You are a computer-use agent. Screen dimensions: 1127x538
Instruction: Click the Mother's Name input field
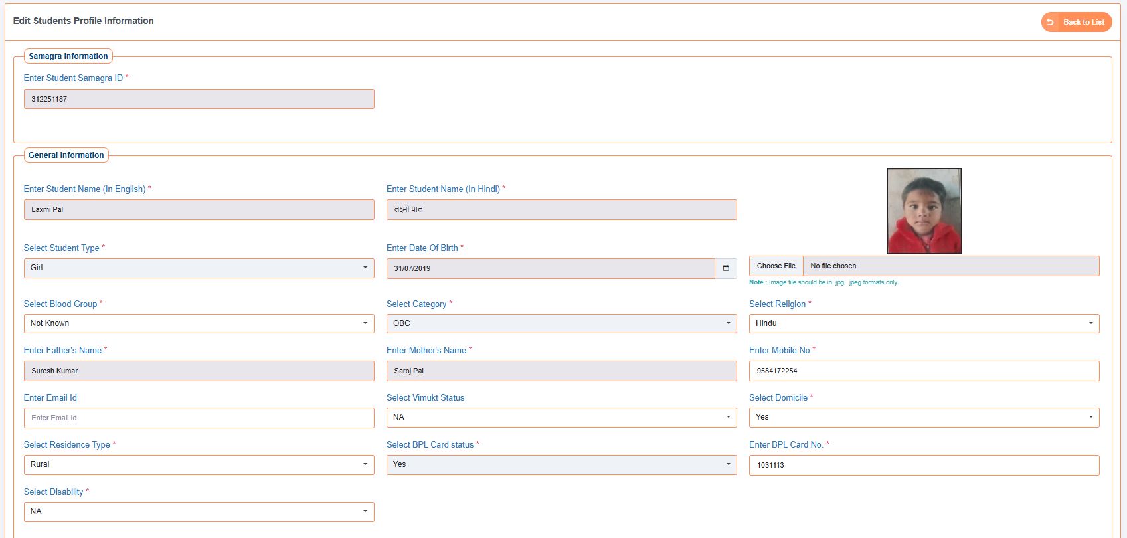pos(561,371)
